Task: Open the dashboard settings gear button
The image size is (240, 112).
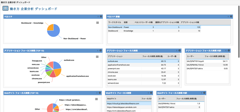Action: pyautogui.click(x=6, y=9)
